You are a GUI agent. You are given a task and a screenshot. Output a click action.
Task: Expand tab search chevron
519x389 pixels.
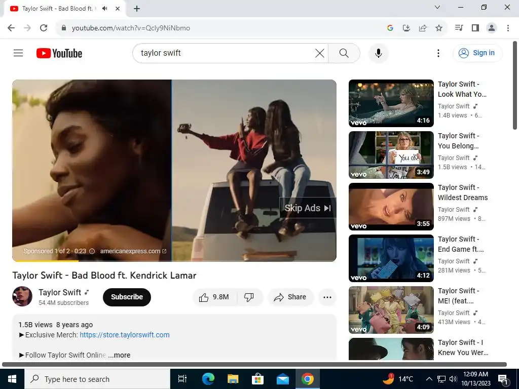[x=437, y=7]
